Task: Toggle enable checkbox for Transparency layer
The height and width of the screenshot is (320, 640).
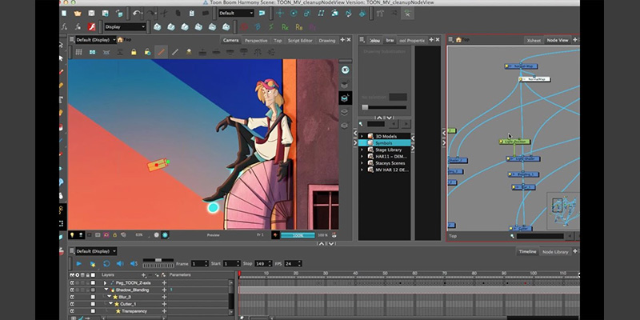Action: point(93,311)
